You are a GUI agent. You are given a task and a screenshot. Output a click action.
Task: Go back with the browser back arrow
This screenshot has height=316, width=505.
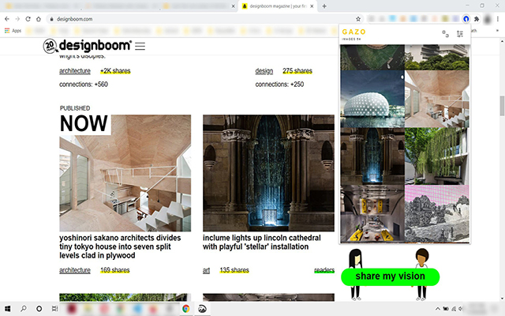[x=7, y=19]
